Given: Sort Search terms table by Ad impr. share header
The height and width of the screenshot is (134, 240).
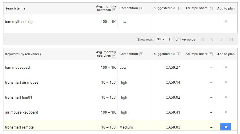Looking at the screenshot, I should tap(196, 8).
